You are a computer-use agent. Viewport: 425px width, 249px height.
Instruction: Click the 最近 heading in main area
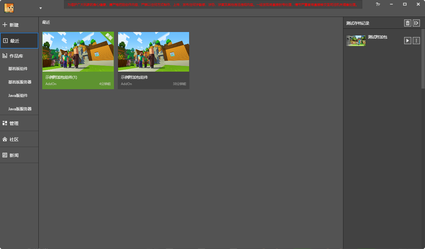coord(46,22)
